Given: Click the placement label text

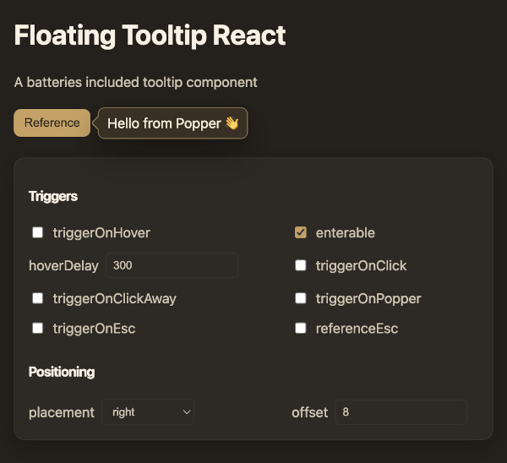Looking at the screenshot, I should click(x=62, y=412).
